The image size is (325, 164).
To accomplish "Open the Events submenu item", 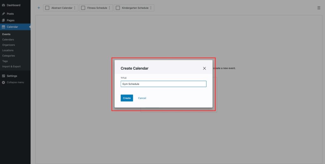I will click(6, 34).
